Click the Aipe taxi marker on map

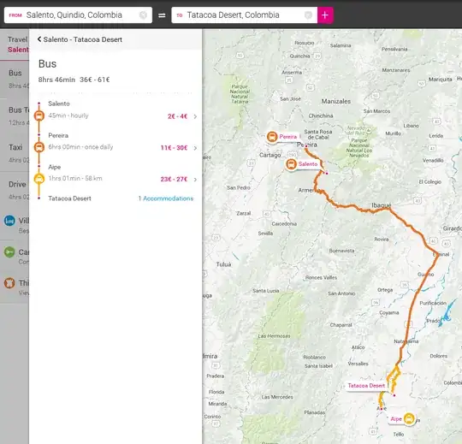pos(409,418)
